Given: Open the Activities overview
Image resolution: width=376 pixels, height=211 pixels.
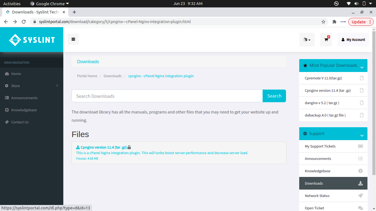Looking at the screenshot, I should click(x=12, y=4).
